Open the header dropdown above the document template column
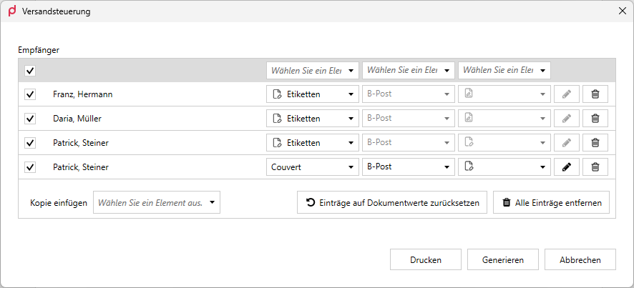The image size is (634, 288). pyautogui.click(x=504, y=70)
